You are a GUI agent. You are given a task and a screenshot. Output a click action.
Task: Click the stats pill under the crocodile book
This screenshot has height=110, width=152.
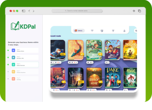click(73, 62)
